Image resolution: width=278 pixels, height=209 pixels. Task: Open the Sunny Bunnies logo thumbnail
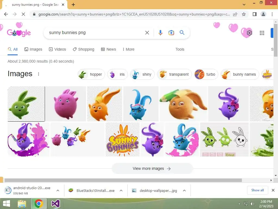122,140
